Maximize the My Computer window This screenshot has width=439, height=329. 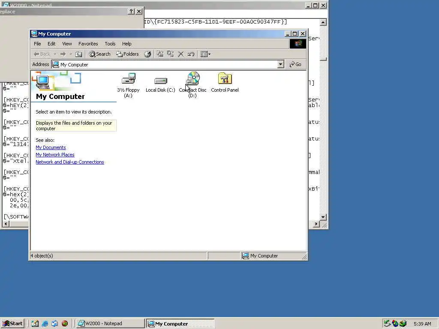pos(295,34)
